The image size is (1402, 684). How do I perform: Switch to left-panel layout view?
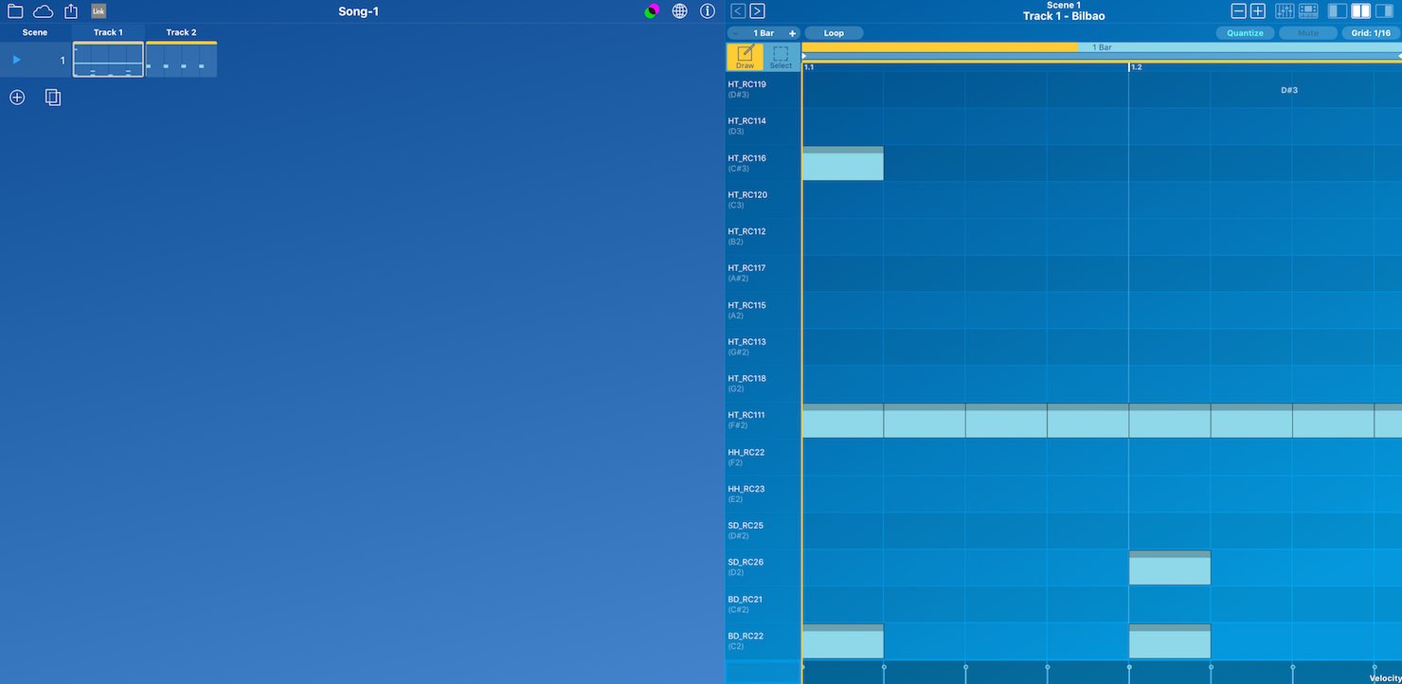[x=1338, y=11]
